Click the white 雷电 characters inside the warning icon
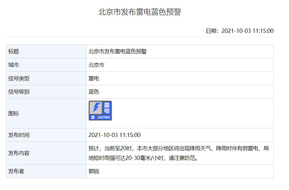This screenshot has width=289, height=190. 107,108
